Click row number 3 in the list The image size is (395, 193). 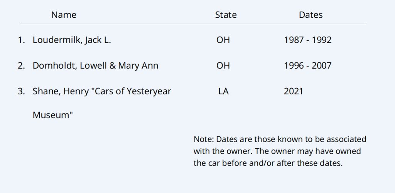pyautogui.click(x=21, y=91)
